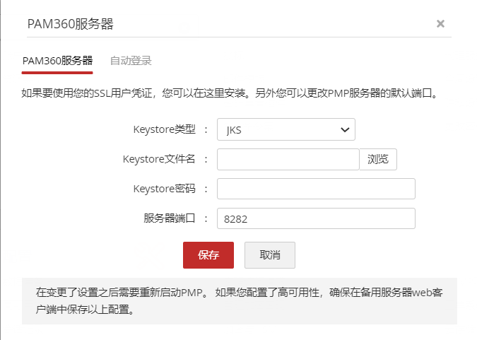This screenshot has height=340, width=477.
Task: Click the PAM360服务器 dialog title
Action: tap(70, 24)
